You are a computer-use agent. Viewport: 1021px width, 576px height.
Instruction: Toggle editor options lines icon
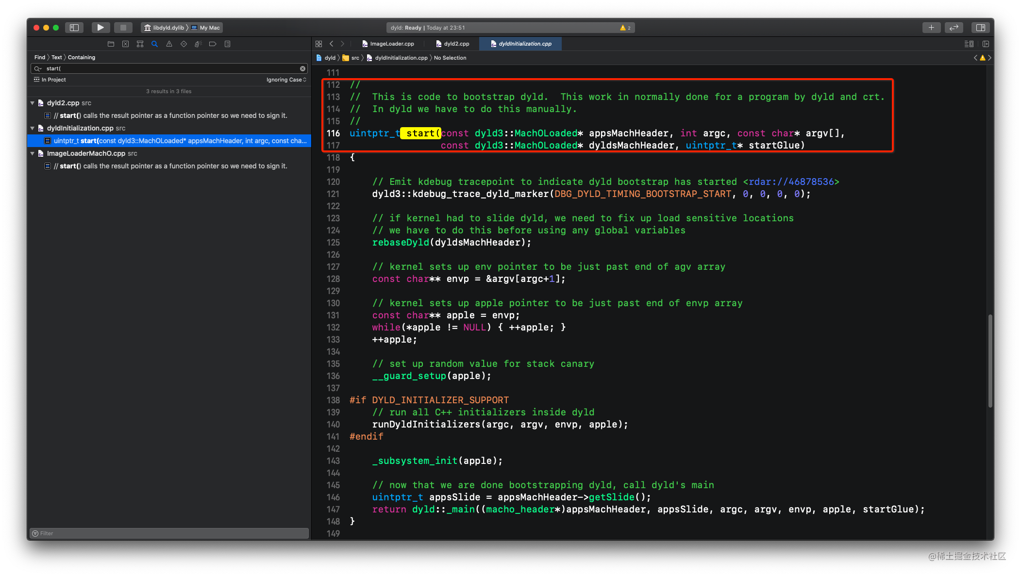click(969, 44)
